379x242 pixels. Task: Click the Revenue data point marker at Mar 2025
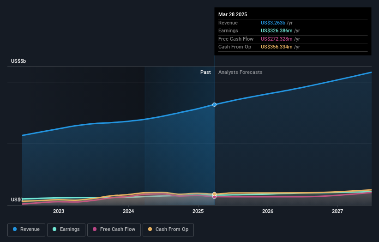click(x=214, y=105)
